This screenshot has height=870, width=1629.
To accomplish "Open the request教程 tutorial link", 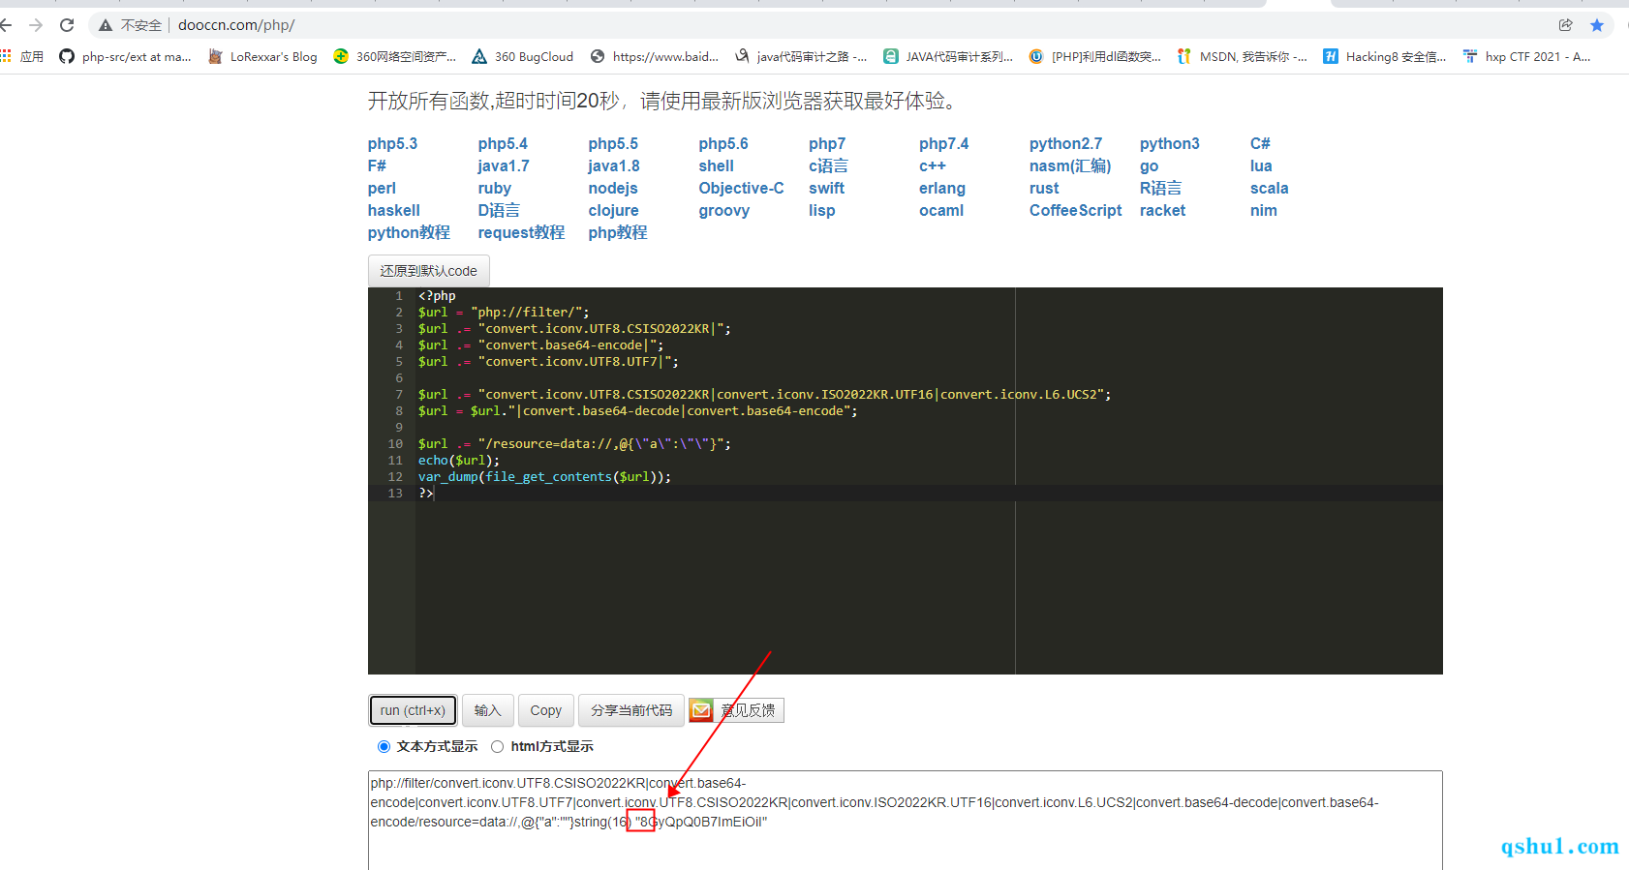I will [521, 232].
